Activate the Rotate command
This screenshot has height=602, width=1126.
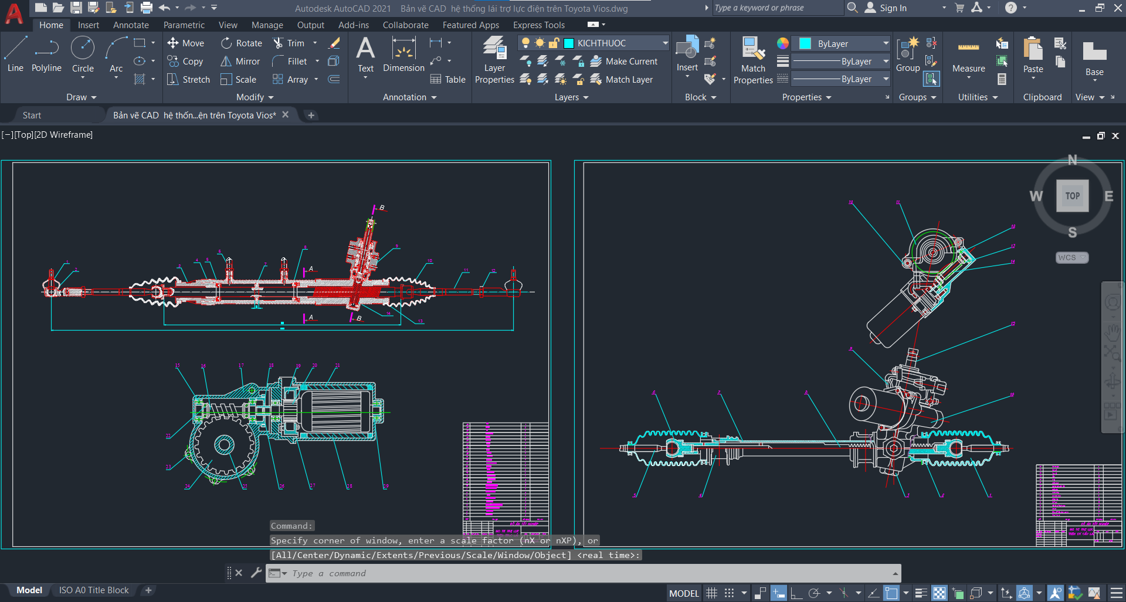(x=241, y=43)
